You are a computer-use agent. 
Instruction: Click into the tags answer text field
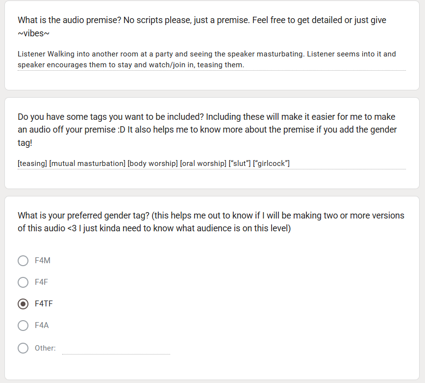pyautogui.click(x=212, y=164)
